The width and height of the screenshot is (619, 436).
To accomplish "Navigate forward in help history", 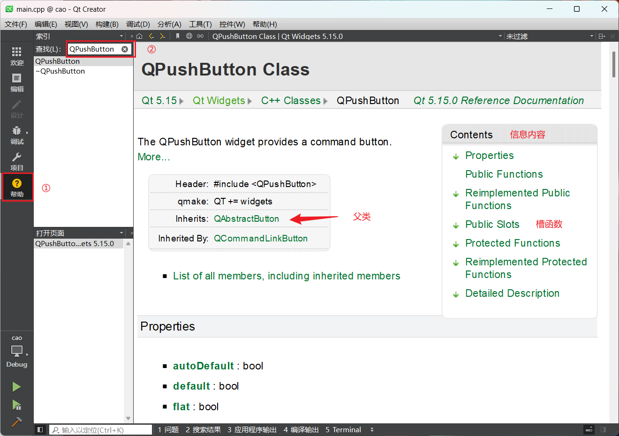I will (162, 36).
